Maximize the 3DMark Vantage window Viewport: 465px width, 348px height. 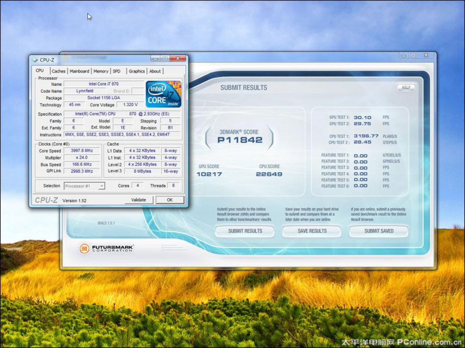[x=413, y=55]
